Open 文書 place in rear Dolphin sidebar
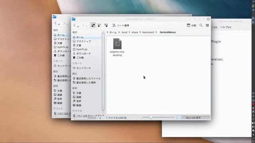This screenshot has width=255, height=143. [x=62, y=43]
